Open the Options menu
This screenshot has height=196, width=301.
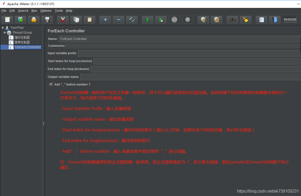(46, 11)
